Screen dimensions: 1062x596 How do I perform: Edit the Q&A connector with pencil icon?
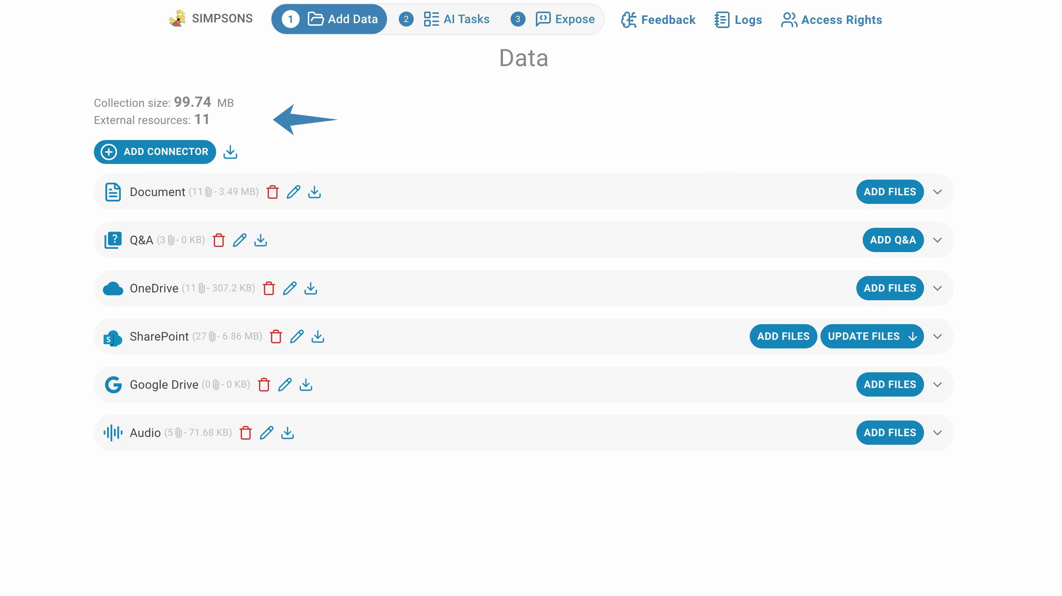[x=240, y=240]
